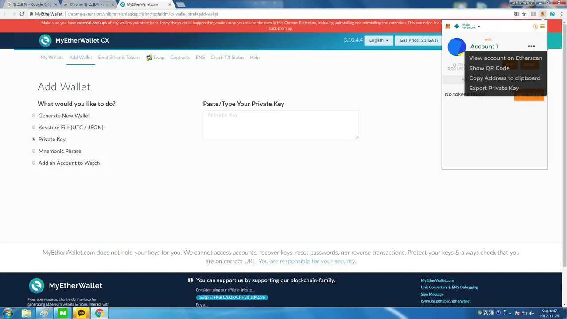The height and width of the screenshot is (319, 567).
Task: Click the MetaMask fox logo in popup
Action: tap(447, 27)
